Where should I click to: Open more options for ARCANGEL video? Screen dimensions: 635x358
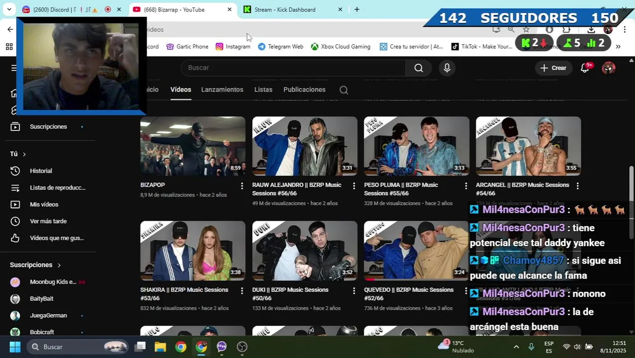click(x=577, y=185)
